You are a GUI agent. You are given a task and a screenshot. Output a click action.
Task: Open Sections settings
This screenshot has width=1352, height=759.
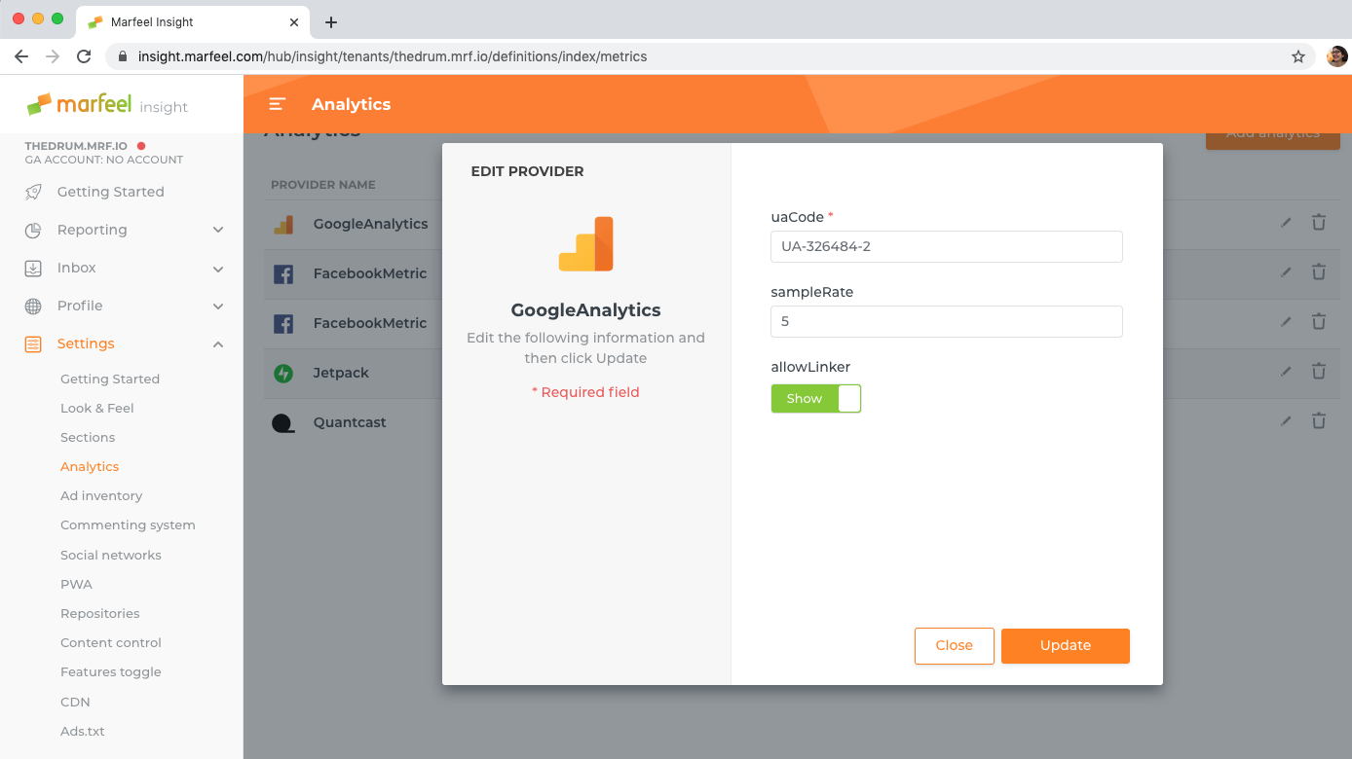[88, 437]
